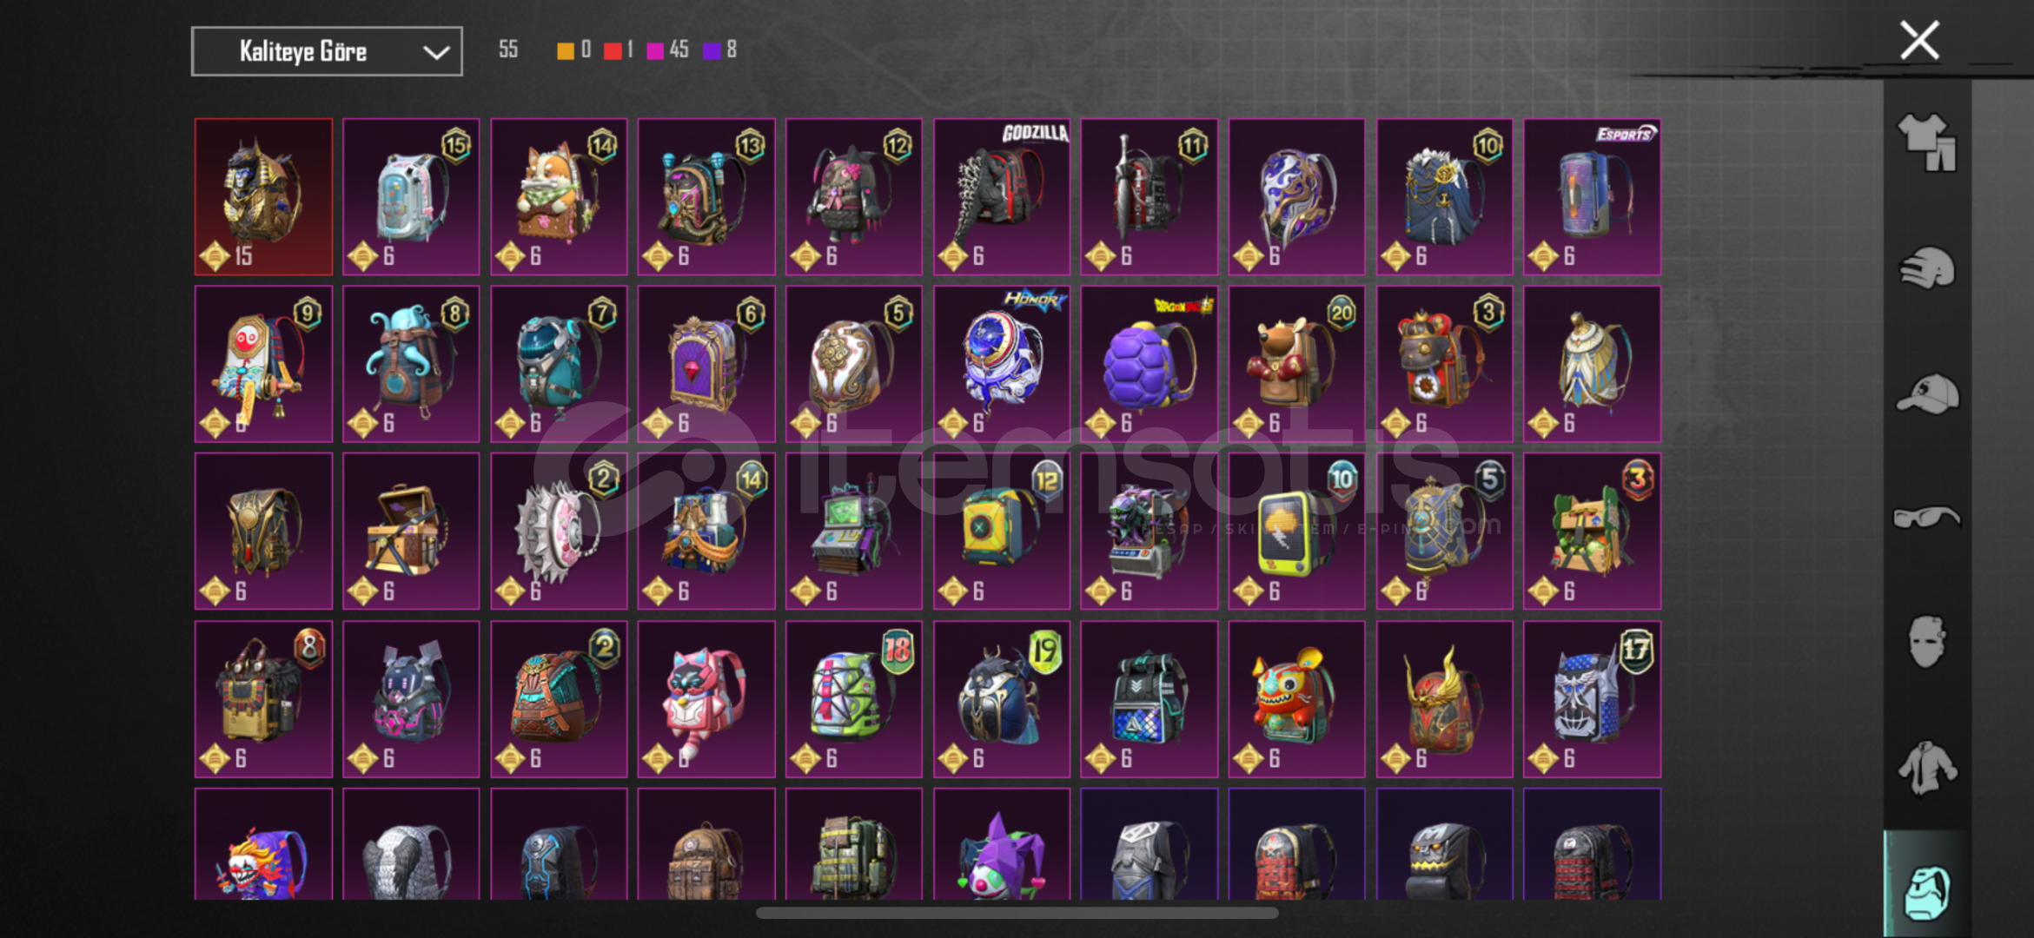The height and width of the screenshot is (938, 2034).
Task: Open the face mask category icon
Action: [x=1927, y=642]
